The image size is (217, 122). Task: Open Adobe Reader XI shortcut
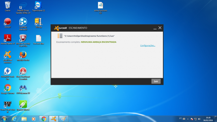[8, 40]
